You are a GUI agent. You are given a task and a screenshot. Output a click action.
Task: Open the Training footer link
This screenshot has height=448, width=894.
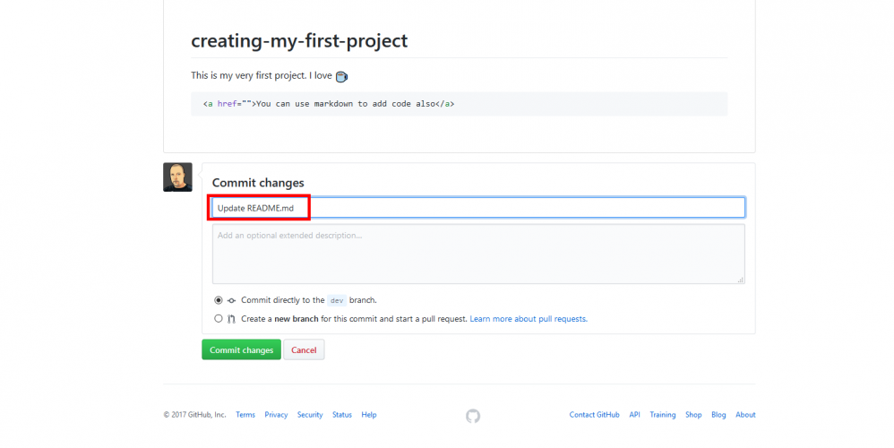coord(663,414)
